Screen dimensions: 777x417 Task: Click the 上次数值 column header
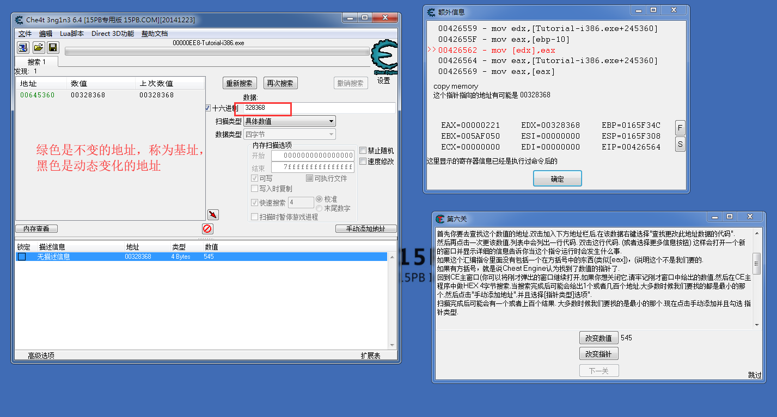pos(170,84)
